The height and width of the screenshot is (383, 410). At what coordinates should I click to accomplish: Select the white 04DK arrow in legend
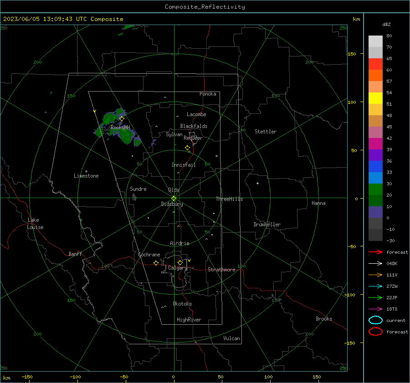point(375,264)
